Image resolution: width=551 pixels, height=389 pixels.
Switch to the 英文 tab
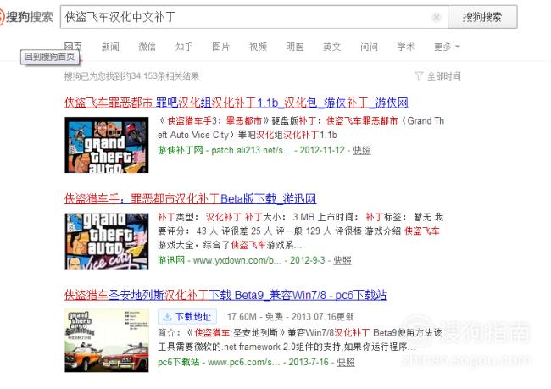pyautogui.click(x=331, y=47)
